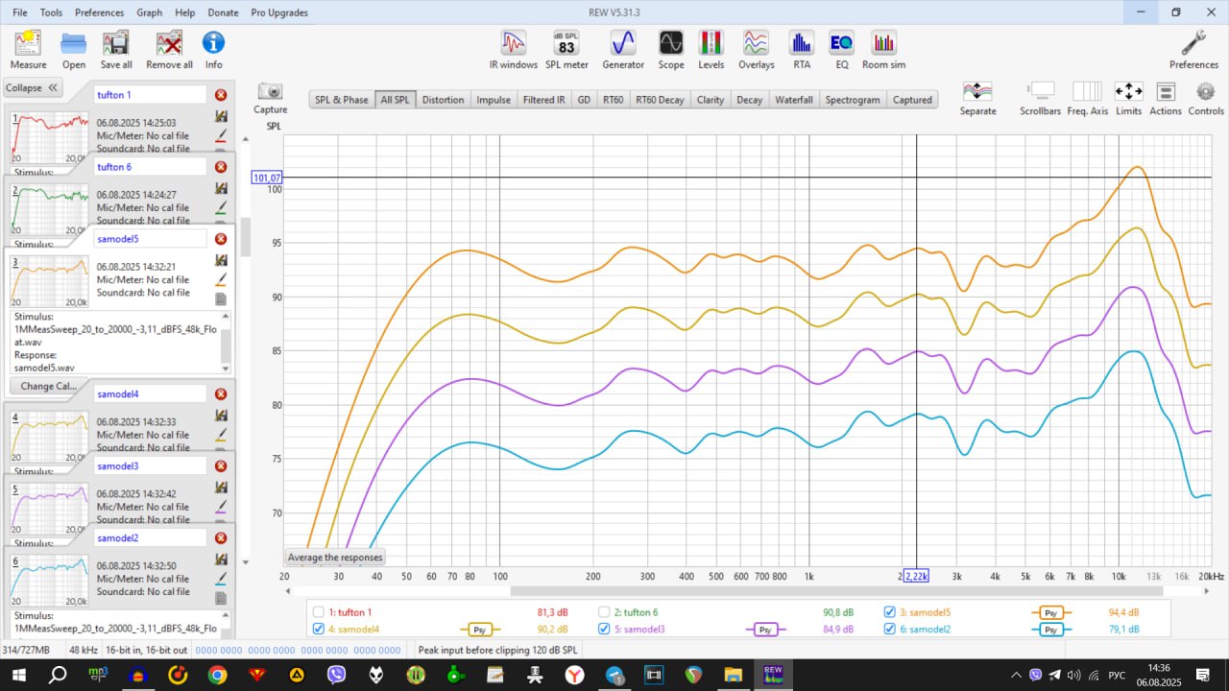Click the 2,22k frequency cursor field
1229x691 pixels.
point(917,576)
